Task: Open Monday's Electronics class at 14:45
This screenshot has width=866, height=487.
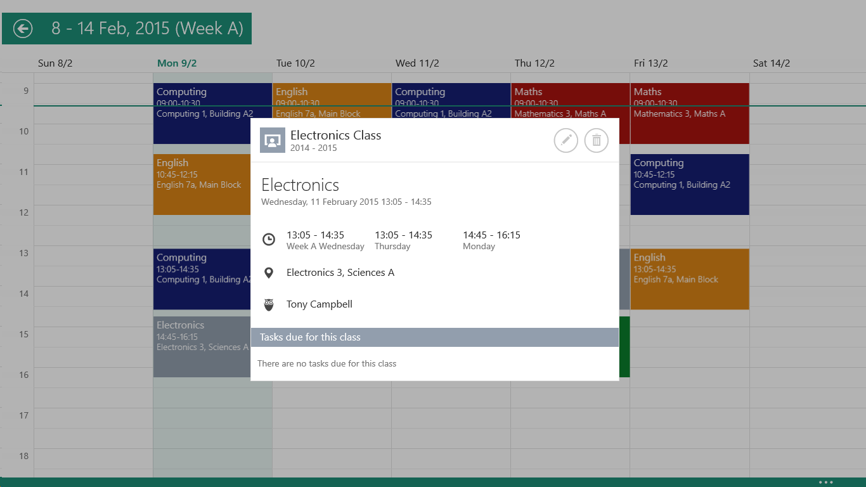Action: click(202, 347)
